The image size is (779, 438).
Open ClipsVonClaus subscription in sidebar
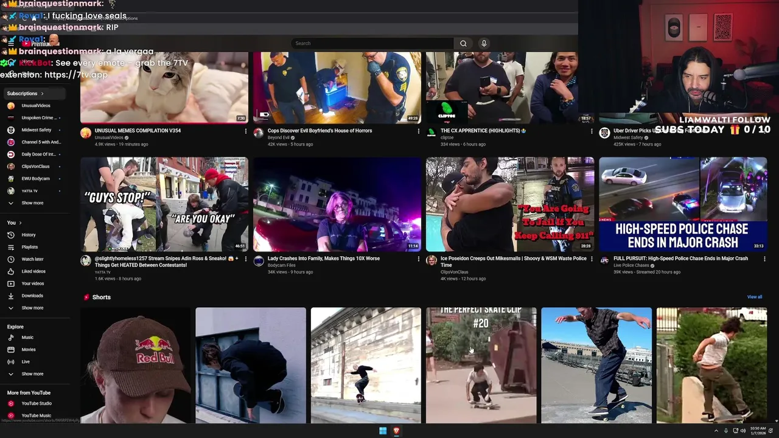(x=35, y=167)
